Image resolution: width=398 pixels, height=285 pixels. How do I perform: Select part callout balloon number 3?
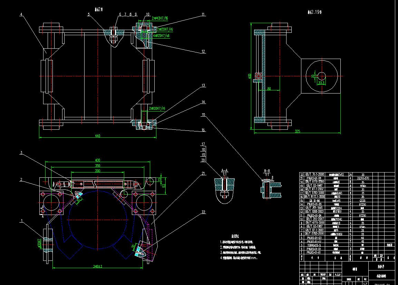point(21,153)
